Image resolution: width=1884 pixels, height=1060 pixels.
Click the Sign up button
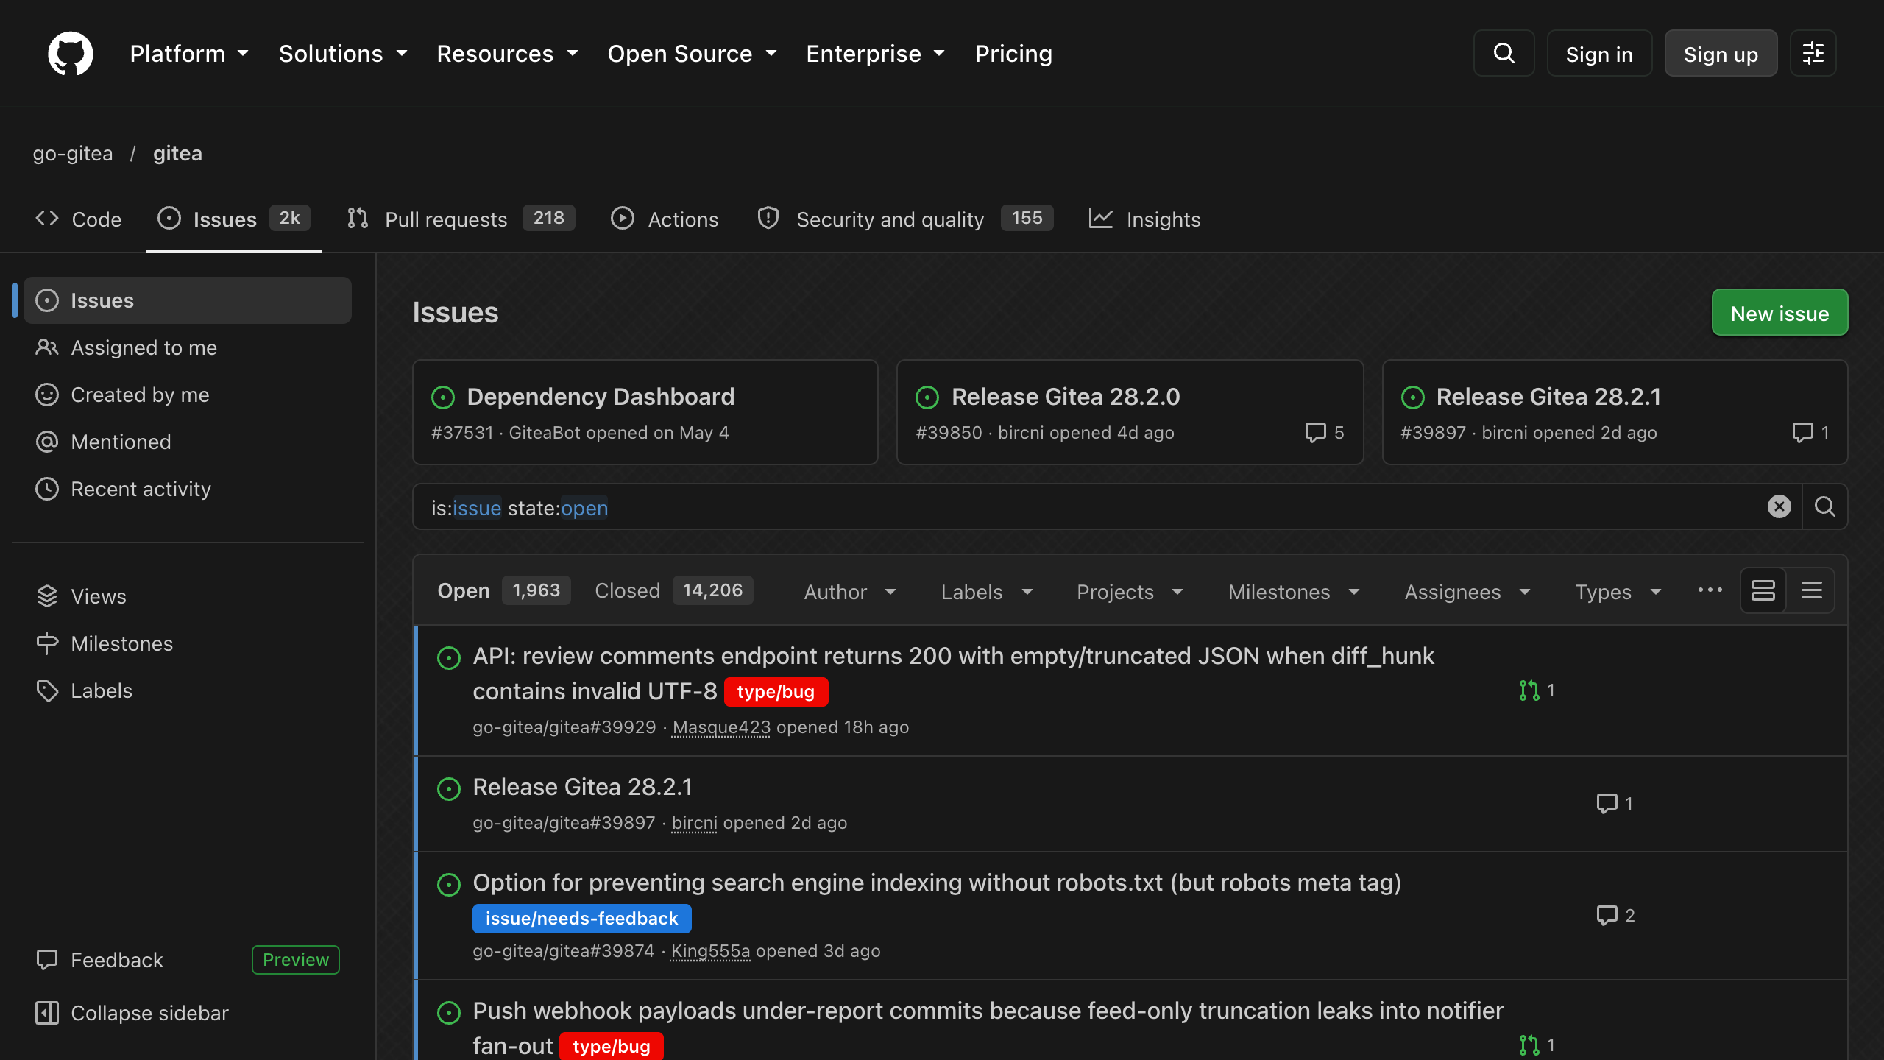1721,53
